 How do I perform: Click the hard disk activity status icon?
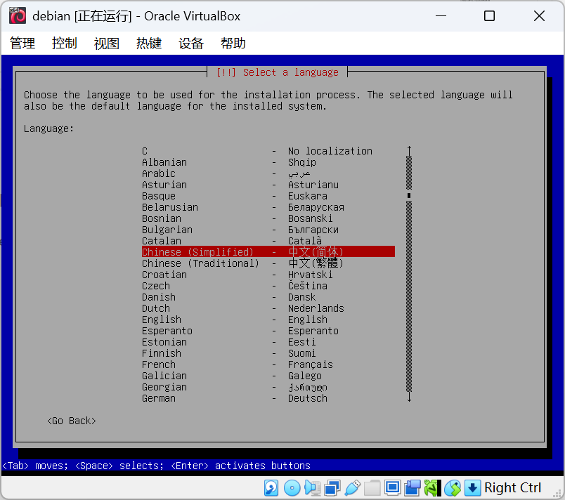pos(271,488)
